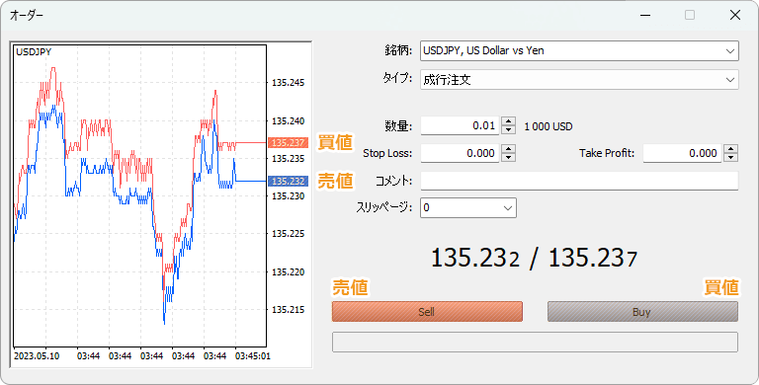The width and height of the screenshot is (759, 385).
Task: Click the 1 000 USD volume text
Action: click(x=548, y=126)
